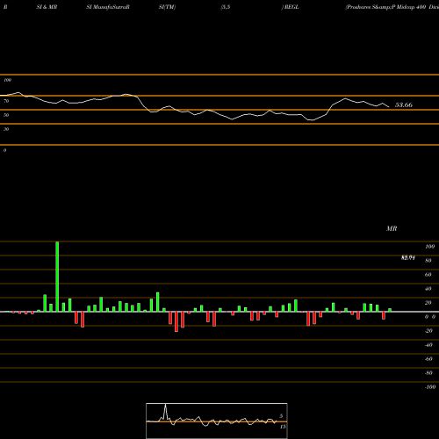Click the 'MR' label above the bar chart
The height and width of the screenshot is (439, 439).
392,228
